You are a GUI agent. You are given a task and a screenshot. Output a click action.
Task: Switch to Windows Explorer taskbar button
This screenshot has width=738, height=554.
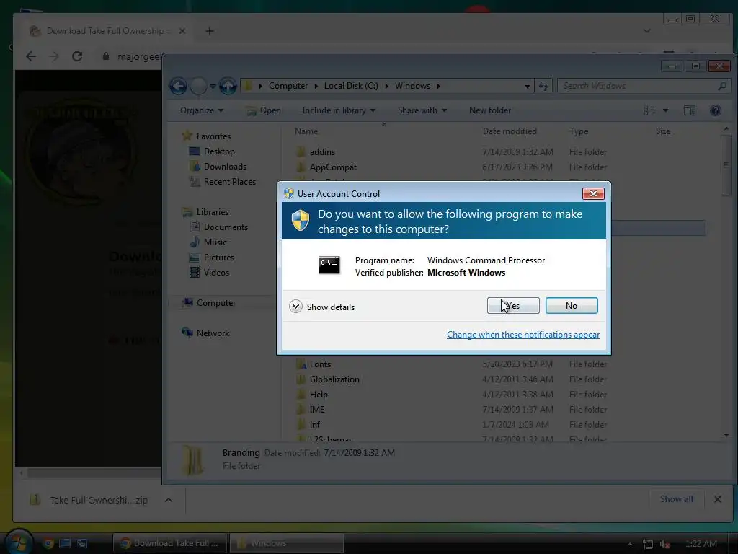point(286,543)
